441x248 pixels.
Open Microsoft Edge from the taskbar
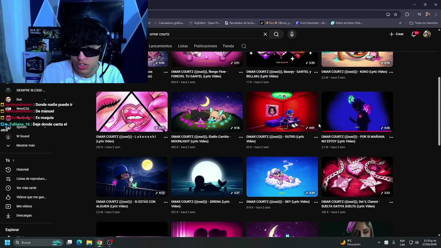click(79, 242)
